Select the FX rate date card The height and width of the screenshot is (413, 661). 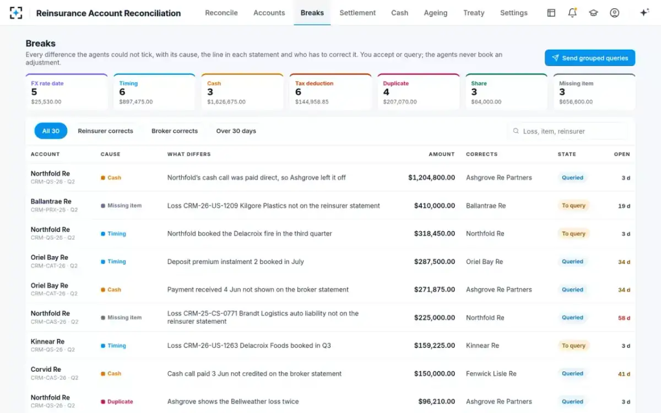pos(67,92)
